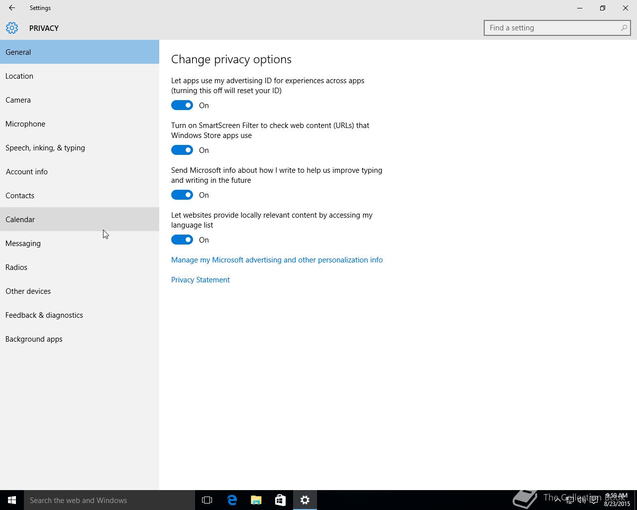This screenshot has height=510, width=637.
Task: Show hidden tray icons chevron
Action: [557, 500]
